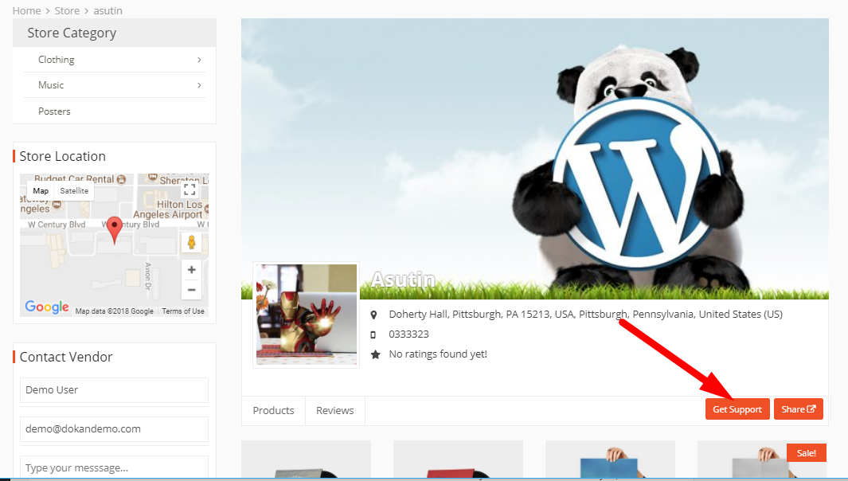Click the Map data ©2018 Google text
848x481 pixels.
coord(114,311)
